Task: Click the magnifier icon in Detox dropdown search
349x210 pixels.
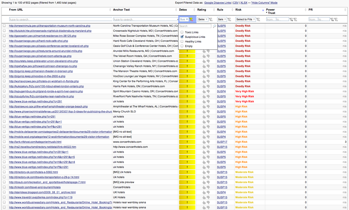Action: tap(214, 26)
